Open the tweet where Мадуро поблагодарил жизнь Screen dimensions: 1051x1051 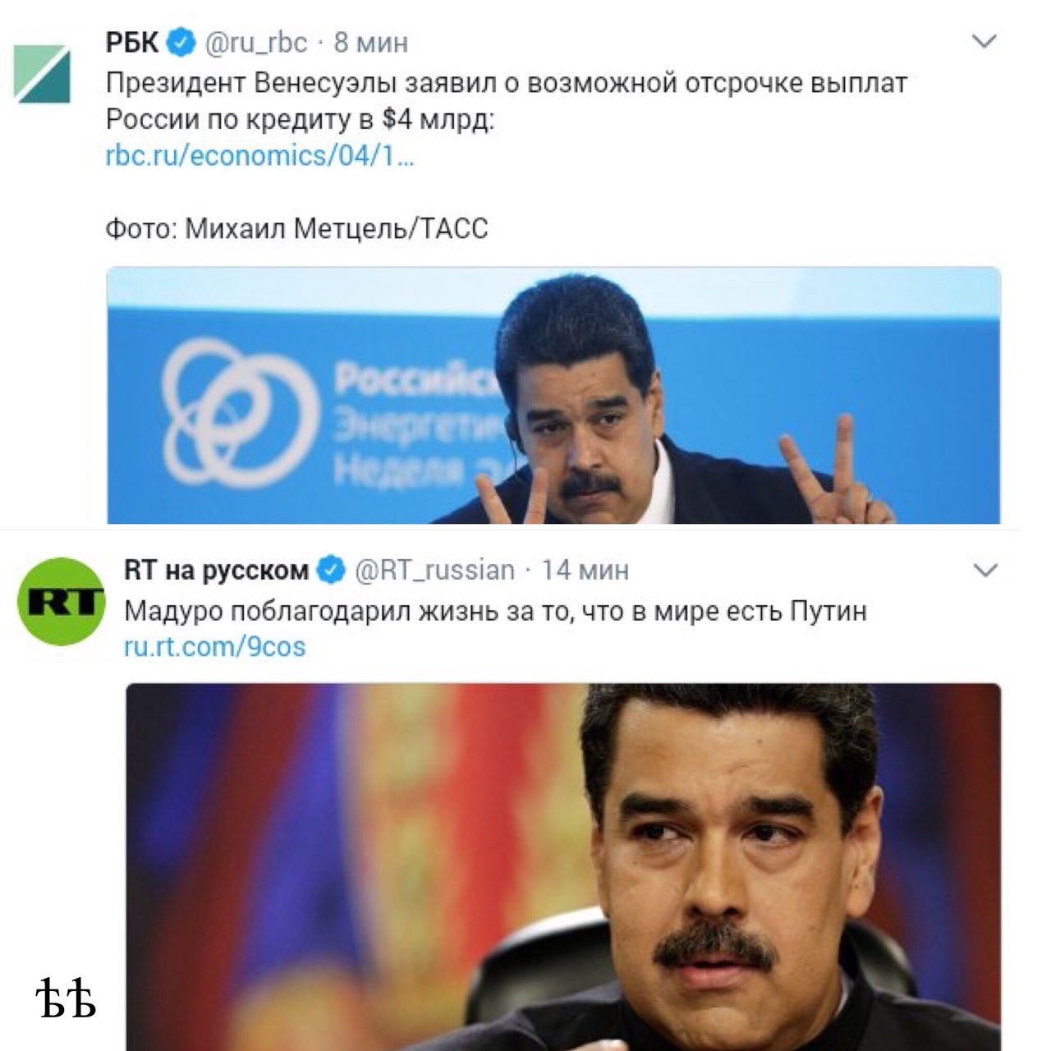(495, 612)
